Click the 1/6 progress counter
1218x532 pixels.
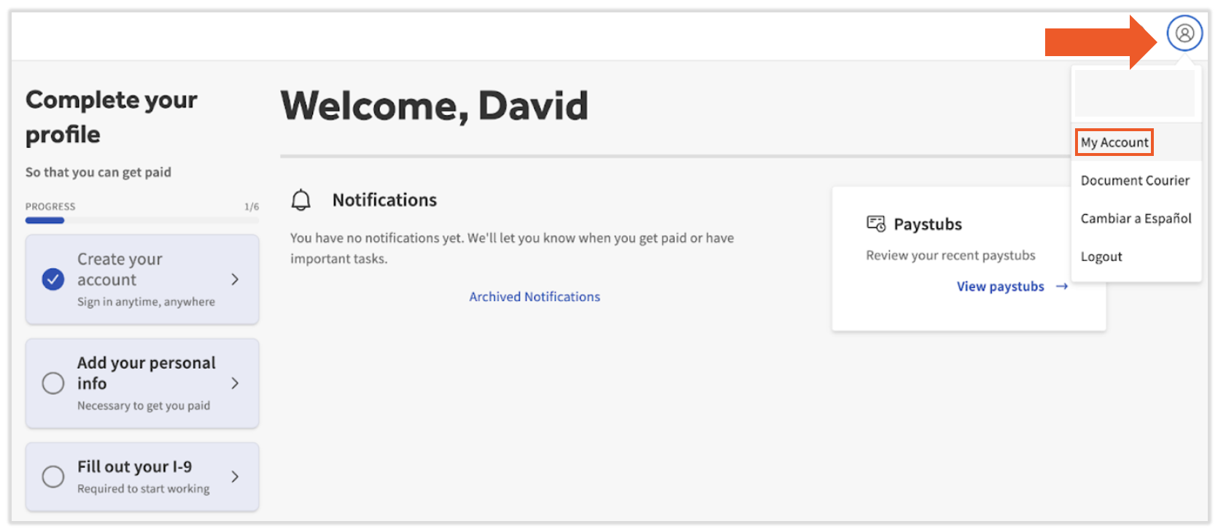click(x=252, y=206)
